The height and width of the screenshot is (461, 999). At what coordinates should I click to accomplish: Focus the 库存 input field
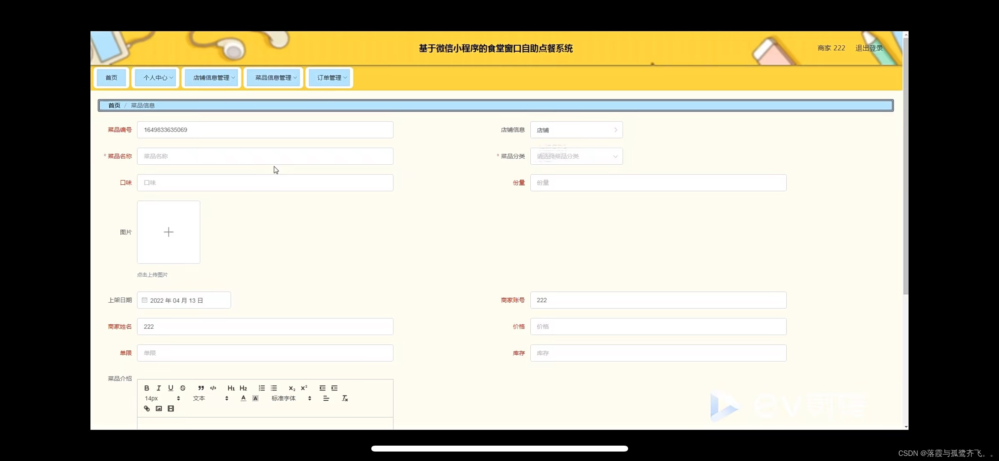[x=658, y=353]
